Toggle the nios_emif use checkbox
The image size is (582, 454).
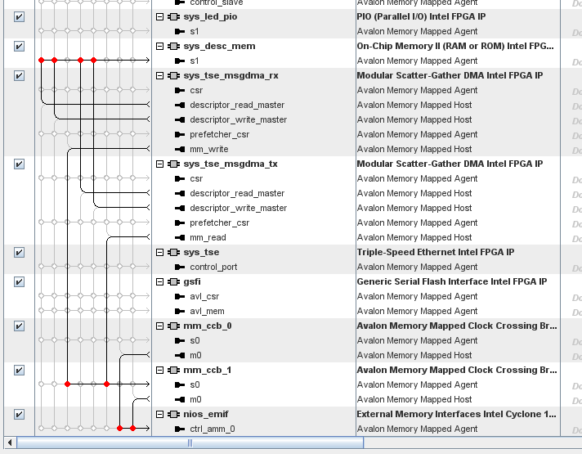click(x=20, y=414)
